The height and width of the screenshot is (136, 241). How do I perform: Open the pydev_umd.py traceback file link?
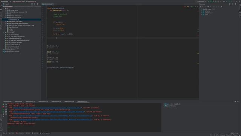pyautogui.click(x=47, y=108)
